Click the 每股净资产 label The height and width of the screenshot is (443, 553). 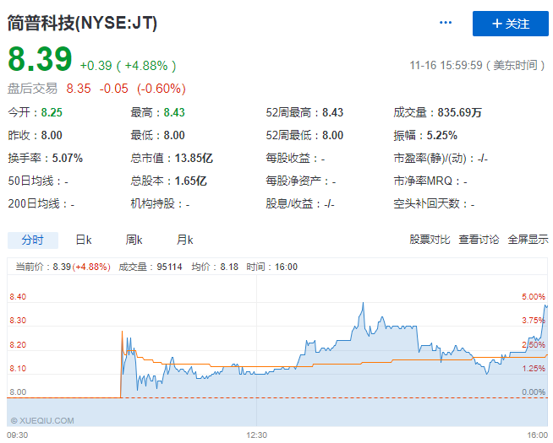click(x=293, y=181)
